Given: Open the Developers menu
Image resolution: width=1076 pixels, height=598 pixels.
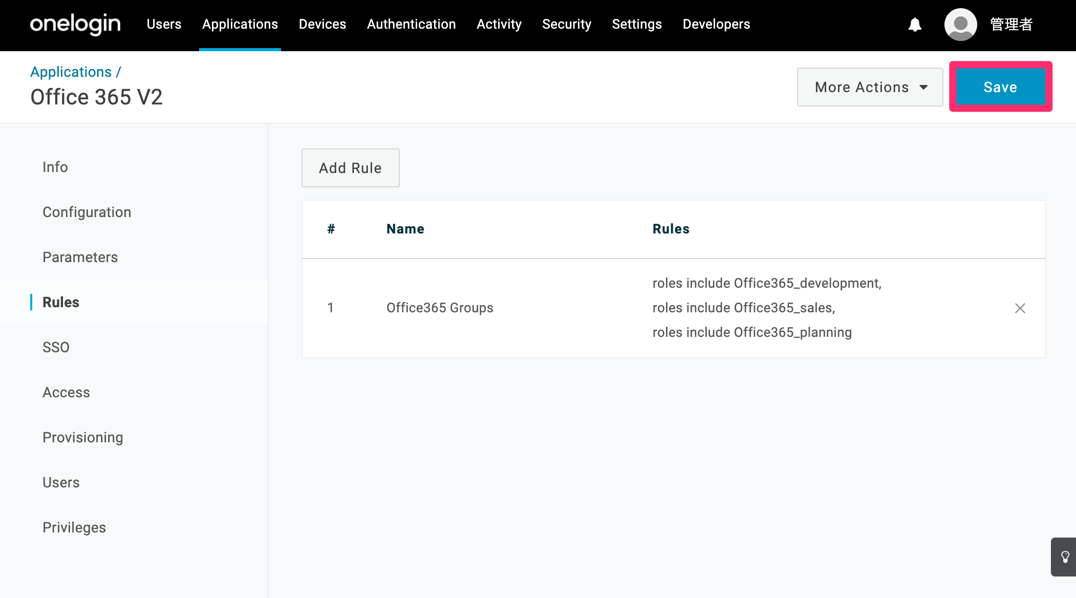Looking at the screenshot, I should (716, 24).
